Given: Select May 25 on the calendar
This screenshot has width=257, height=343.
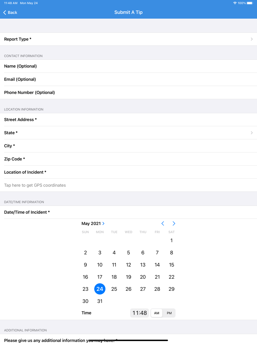Looking at the screenshot, I should [x=114, y=289].
